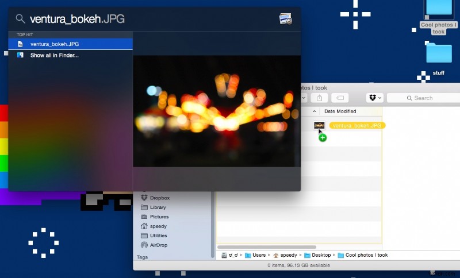The image size is (460, 278).
Task: Click the Spotlight search text field
Action: tap(152, 19)
